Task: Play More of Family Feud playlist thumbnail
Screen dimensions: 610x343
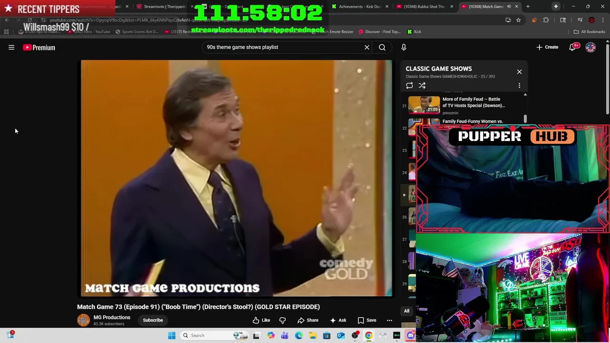Action: coord(424,105)
